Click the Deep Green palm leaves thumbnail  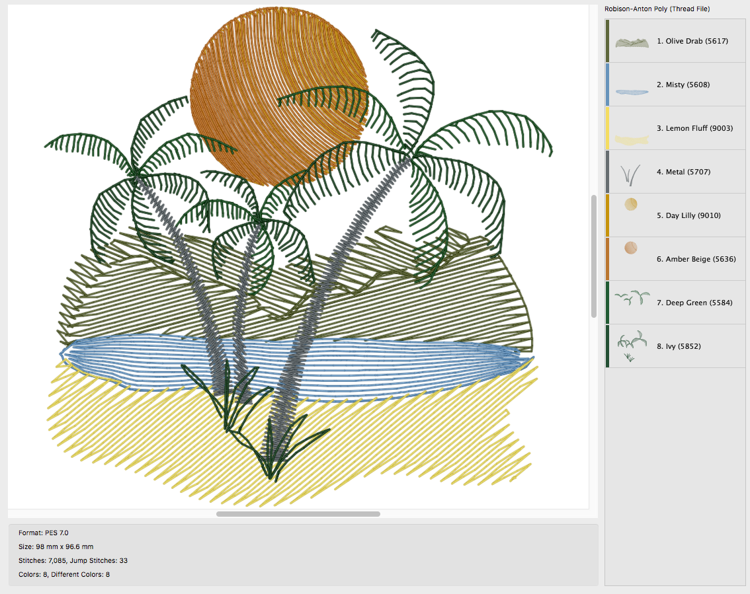click(x=632, y=298)
